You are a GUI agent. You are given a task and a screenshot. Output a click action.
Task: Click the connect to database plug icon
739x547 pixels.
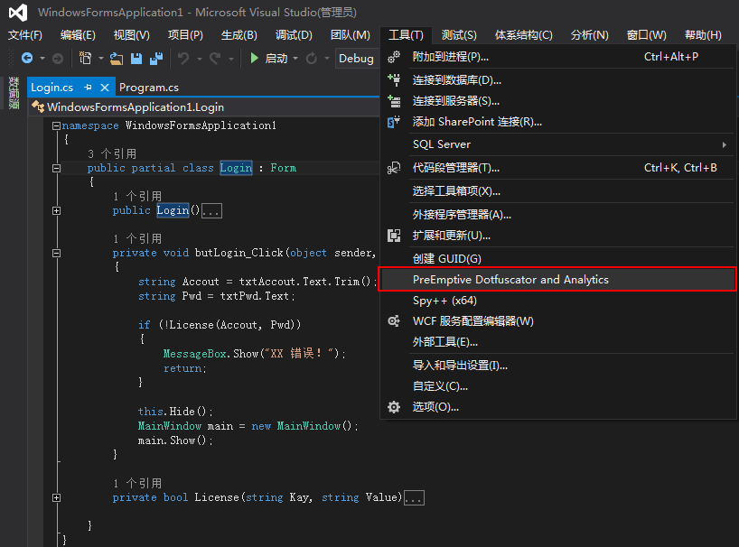point(394,79)
